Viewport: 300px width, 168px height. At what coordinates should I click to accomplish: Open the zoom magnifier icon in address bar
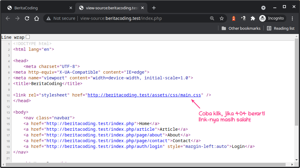pyautogui.click(x=212, y=18)
